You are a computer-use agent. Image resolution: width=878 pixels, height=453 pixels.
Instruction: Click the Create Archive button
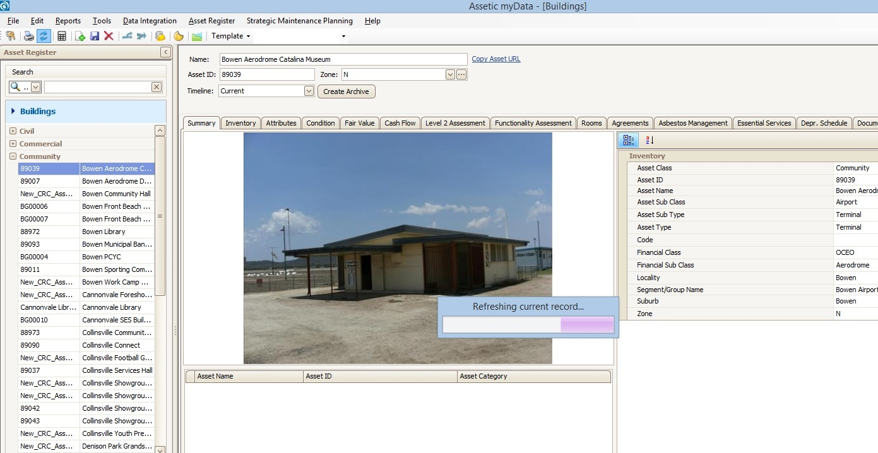(346, 91)
